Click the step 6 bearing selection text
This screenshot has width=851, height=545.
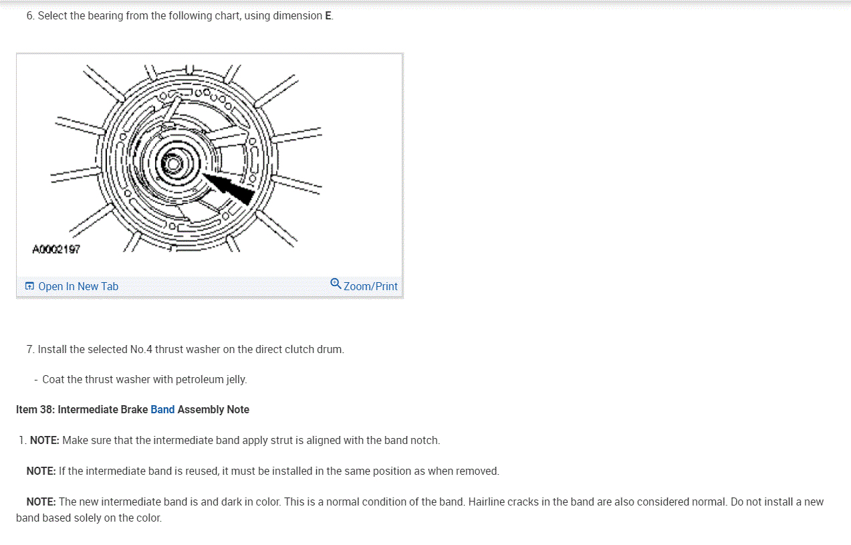[x=180, y=15]
